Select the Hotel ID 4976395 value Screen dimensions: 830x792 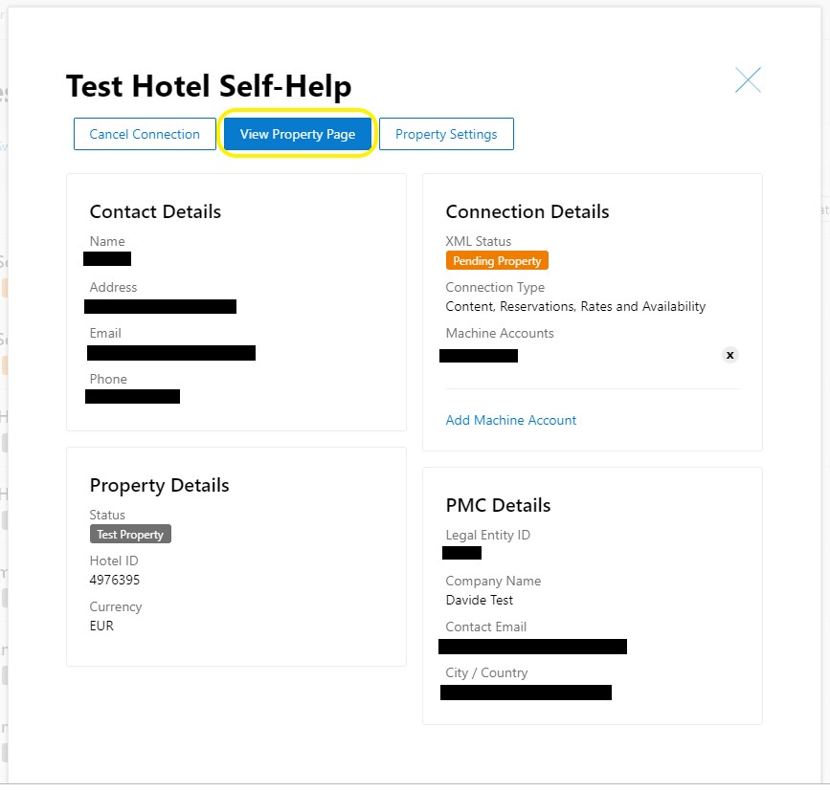click(115, 580)
